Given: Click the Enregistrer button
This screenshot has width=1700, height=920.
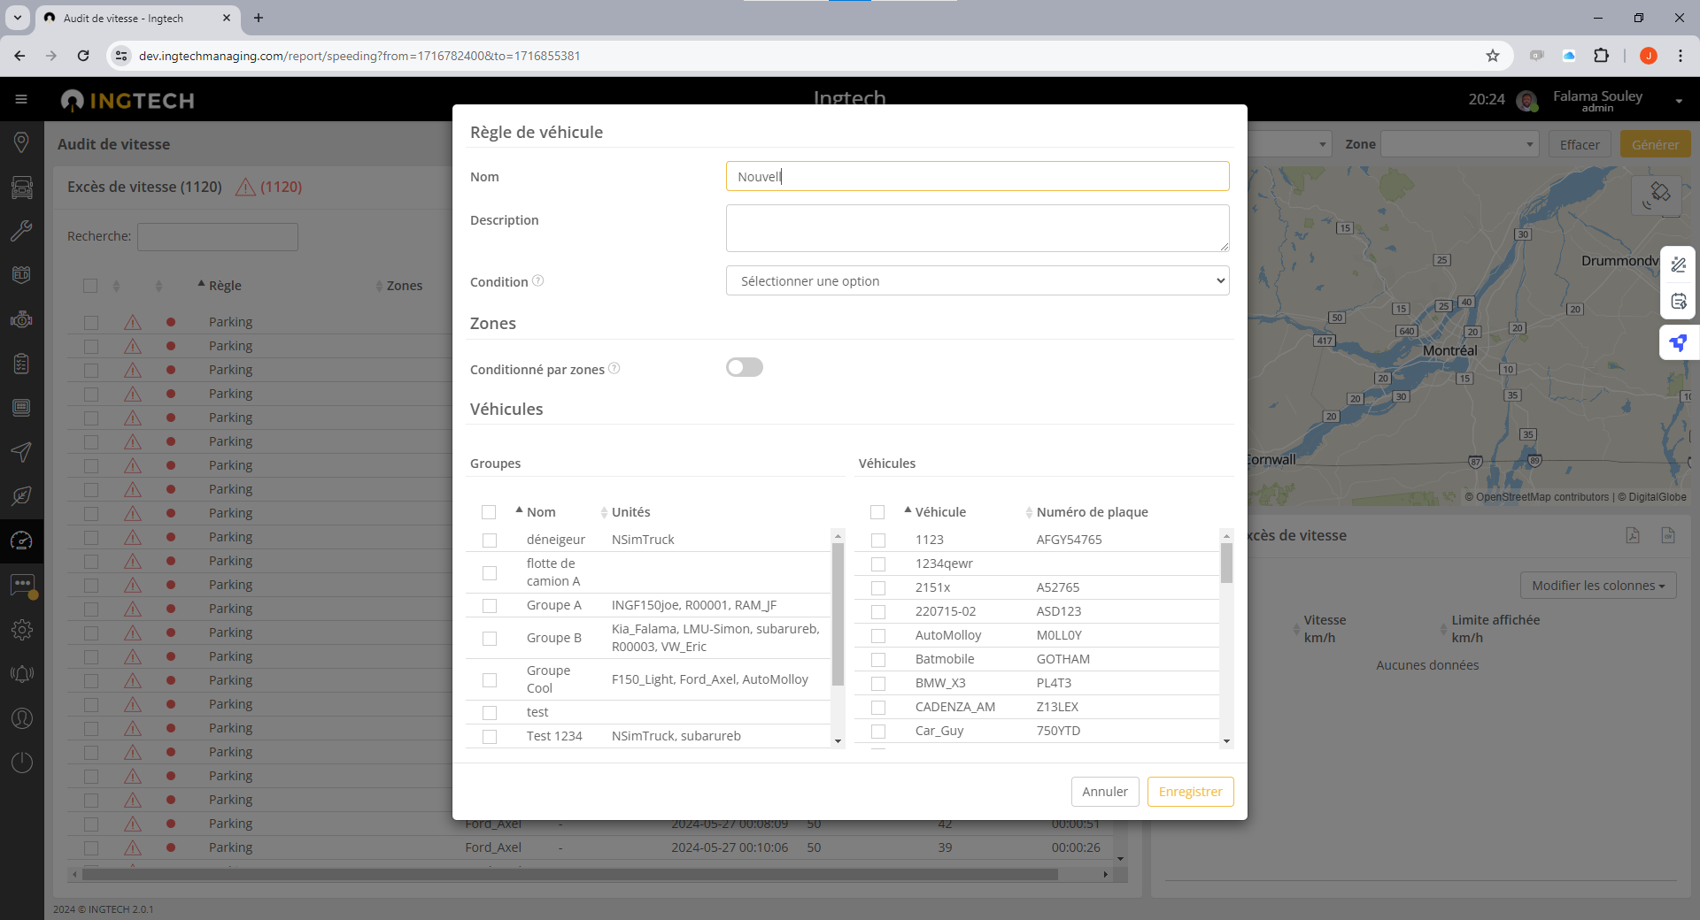Looking at the screenshot, I should pos(1189,792).
